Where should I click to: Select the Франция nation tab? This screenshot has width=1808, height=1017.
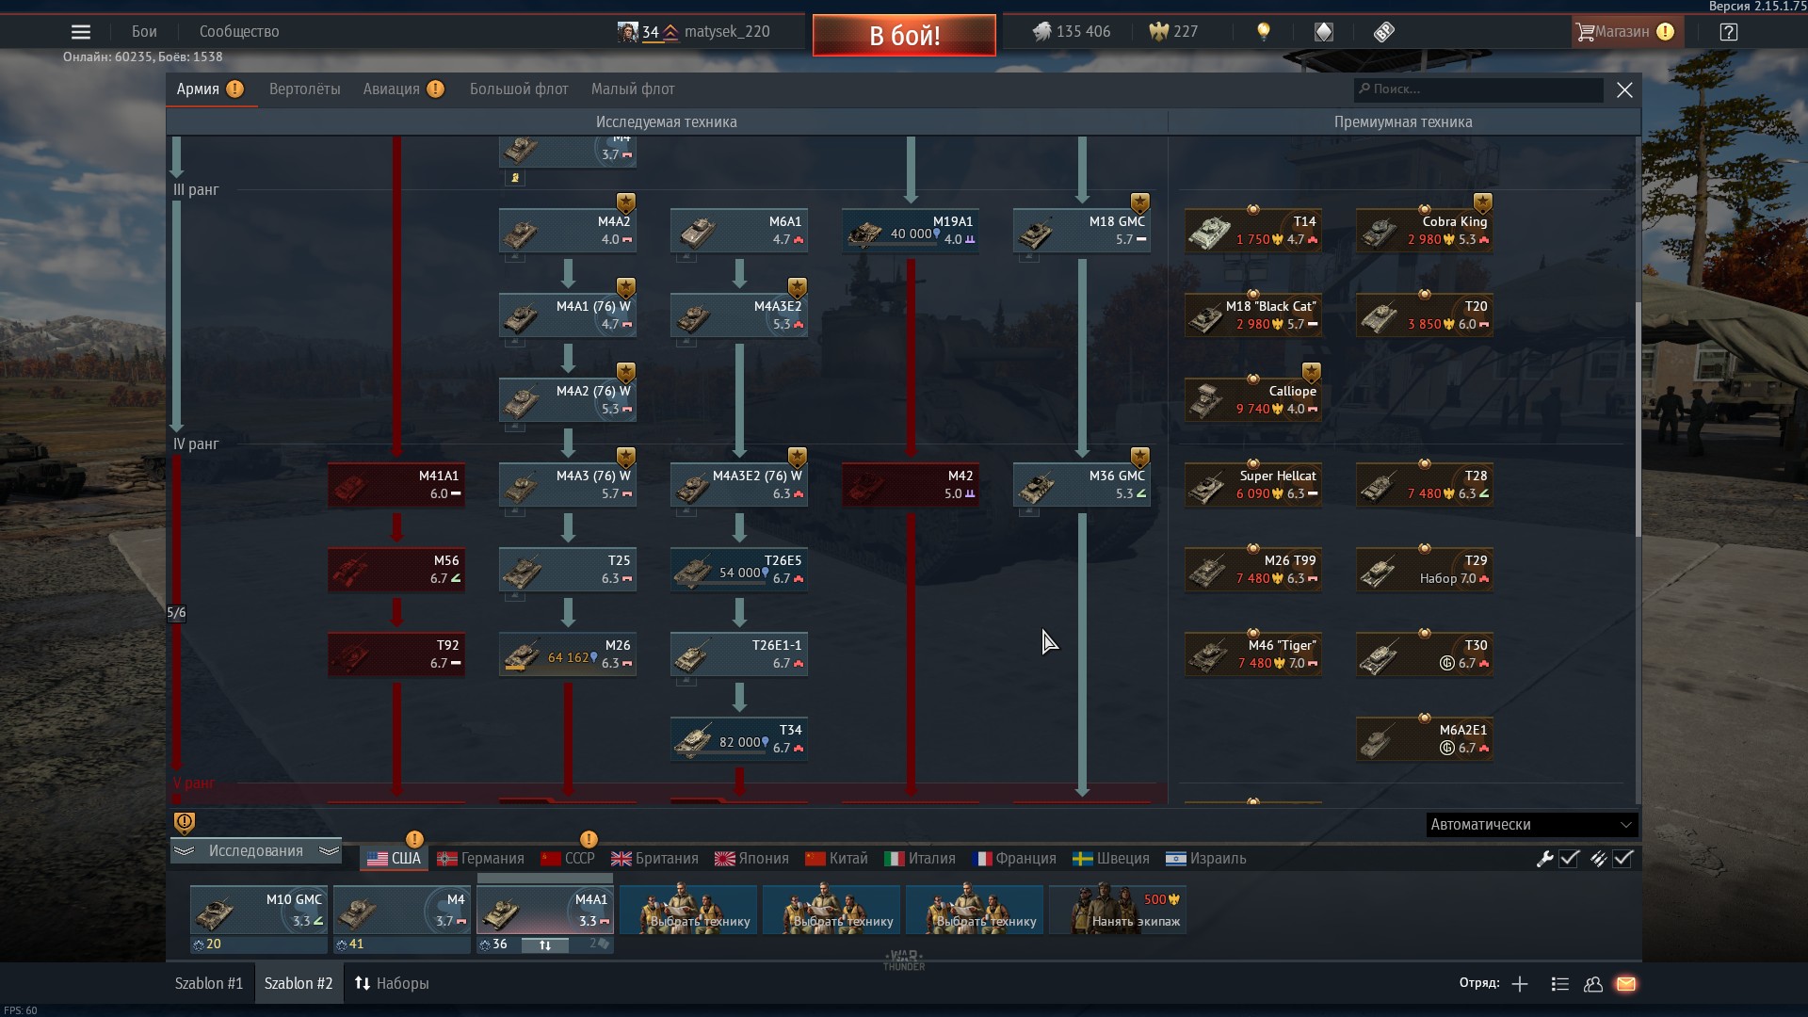pyautogui.click(x=1014, y=859)
